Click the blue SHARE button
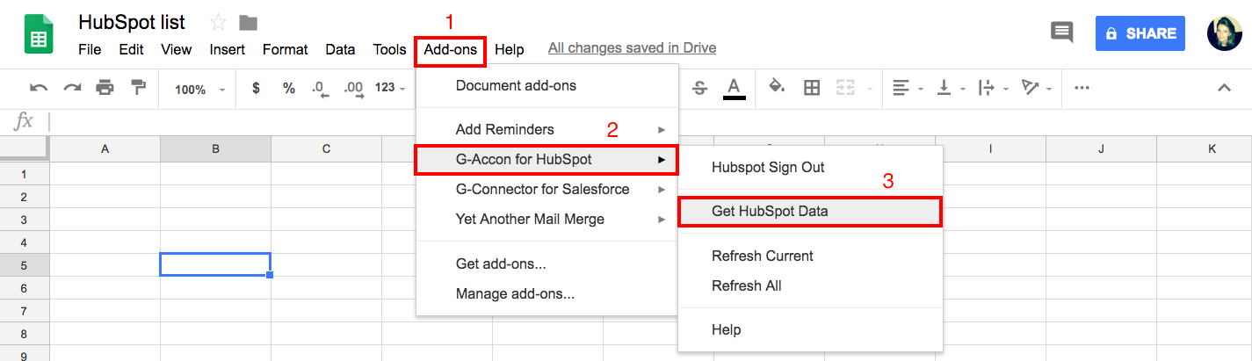Screen dimensions: 1252x361 tap(1140, 33)
